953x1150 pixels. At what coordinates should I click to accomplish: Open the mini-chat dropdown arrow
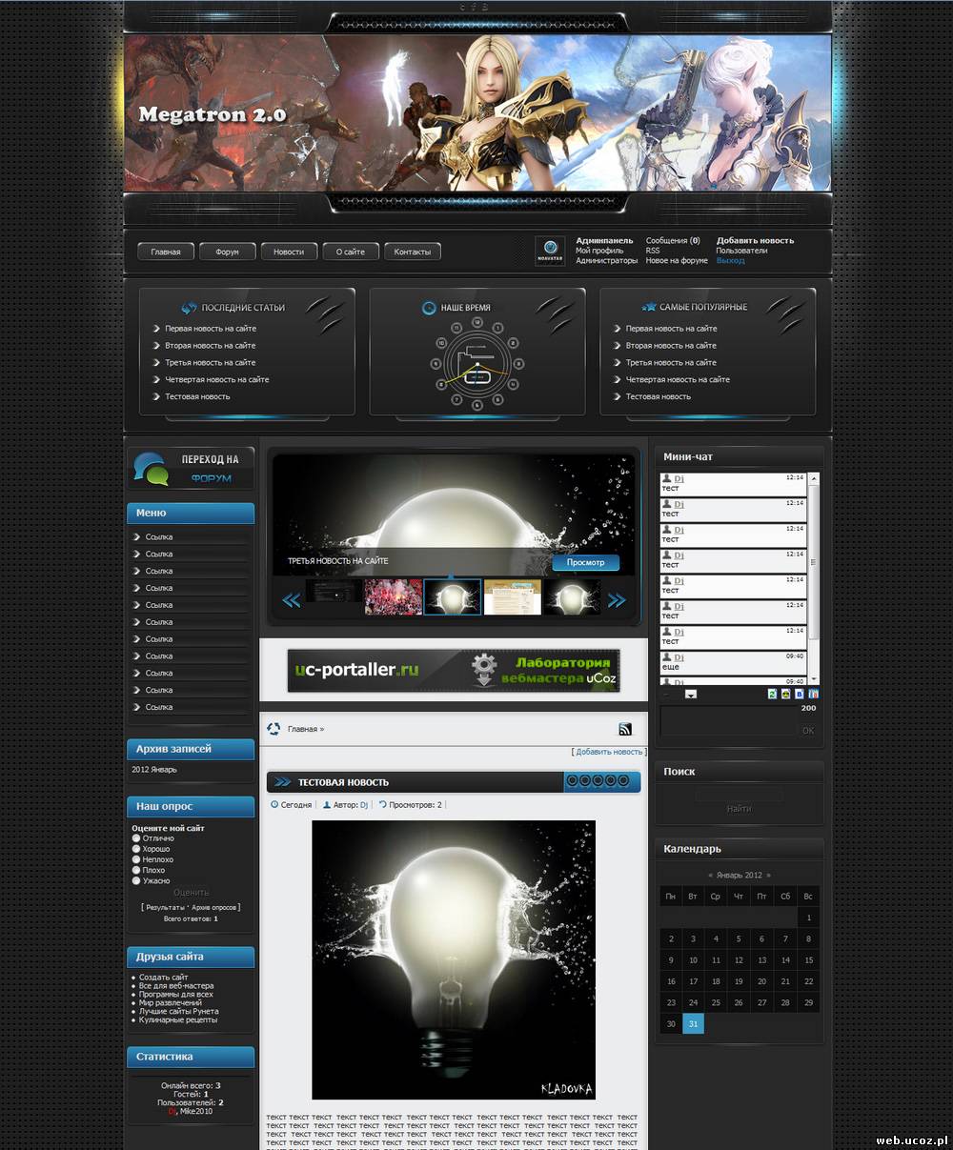tap(691, 694)
